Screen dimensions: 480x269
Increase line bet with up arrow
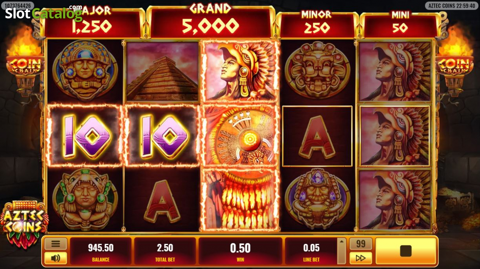(342, 241)
